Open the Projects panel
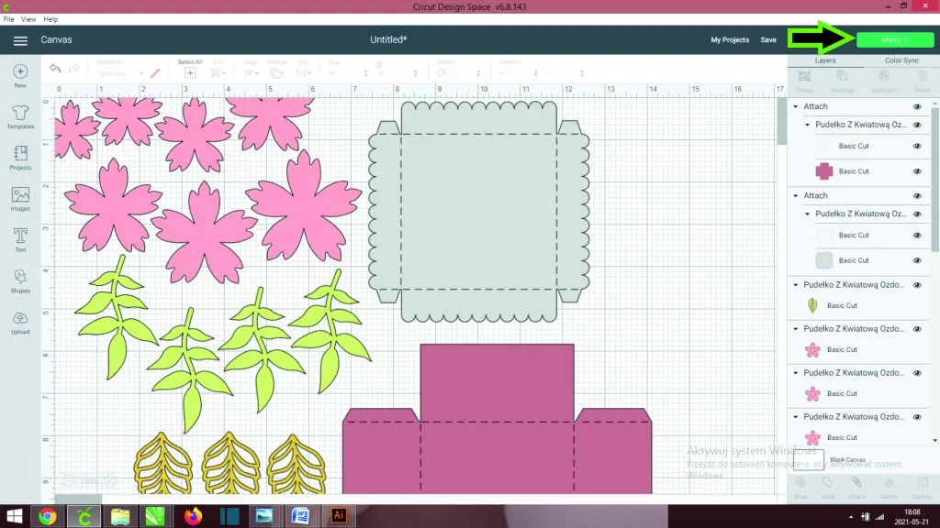This screenshot has height=528, width=940. (20, 158)
